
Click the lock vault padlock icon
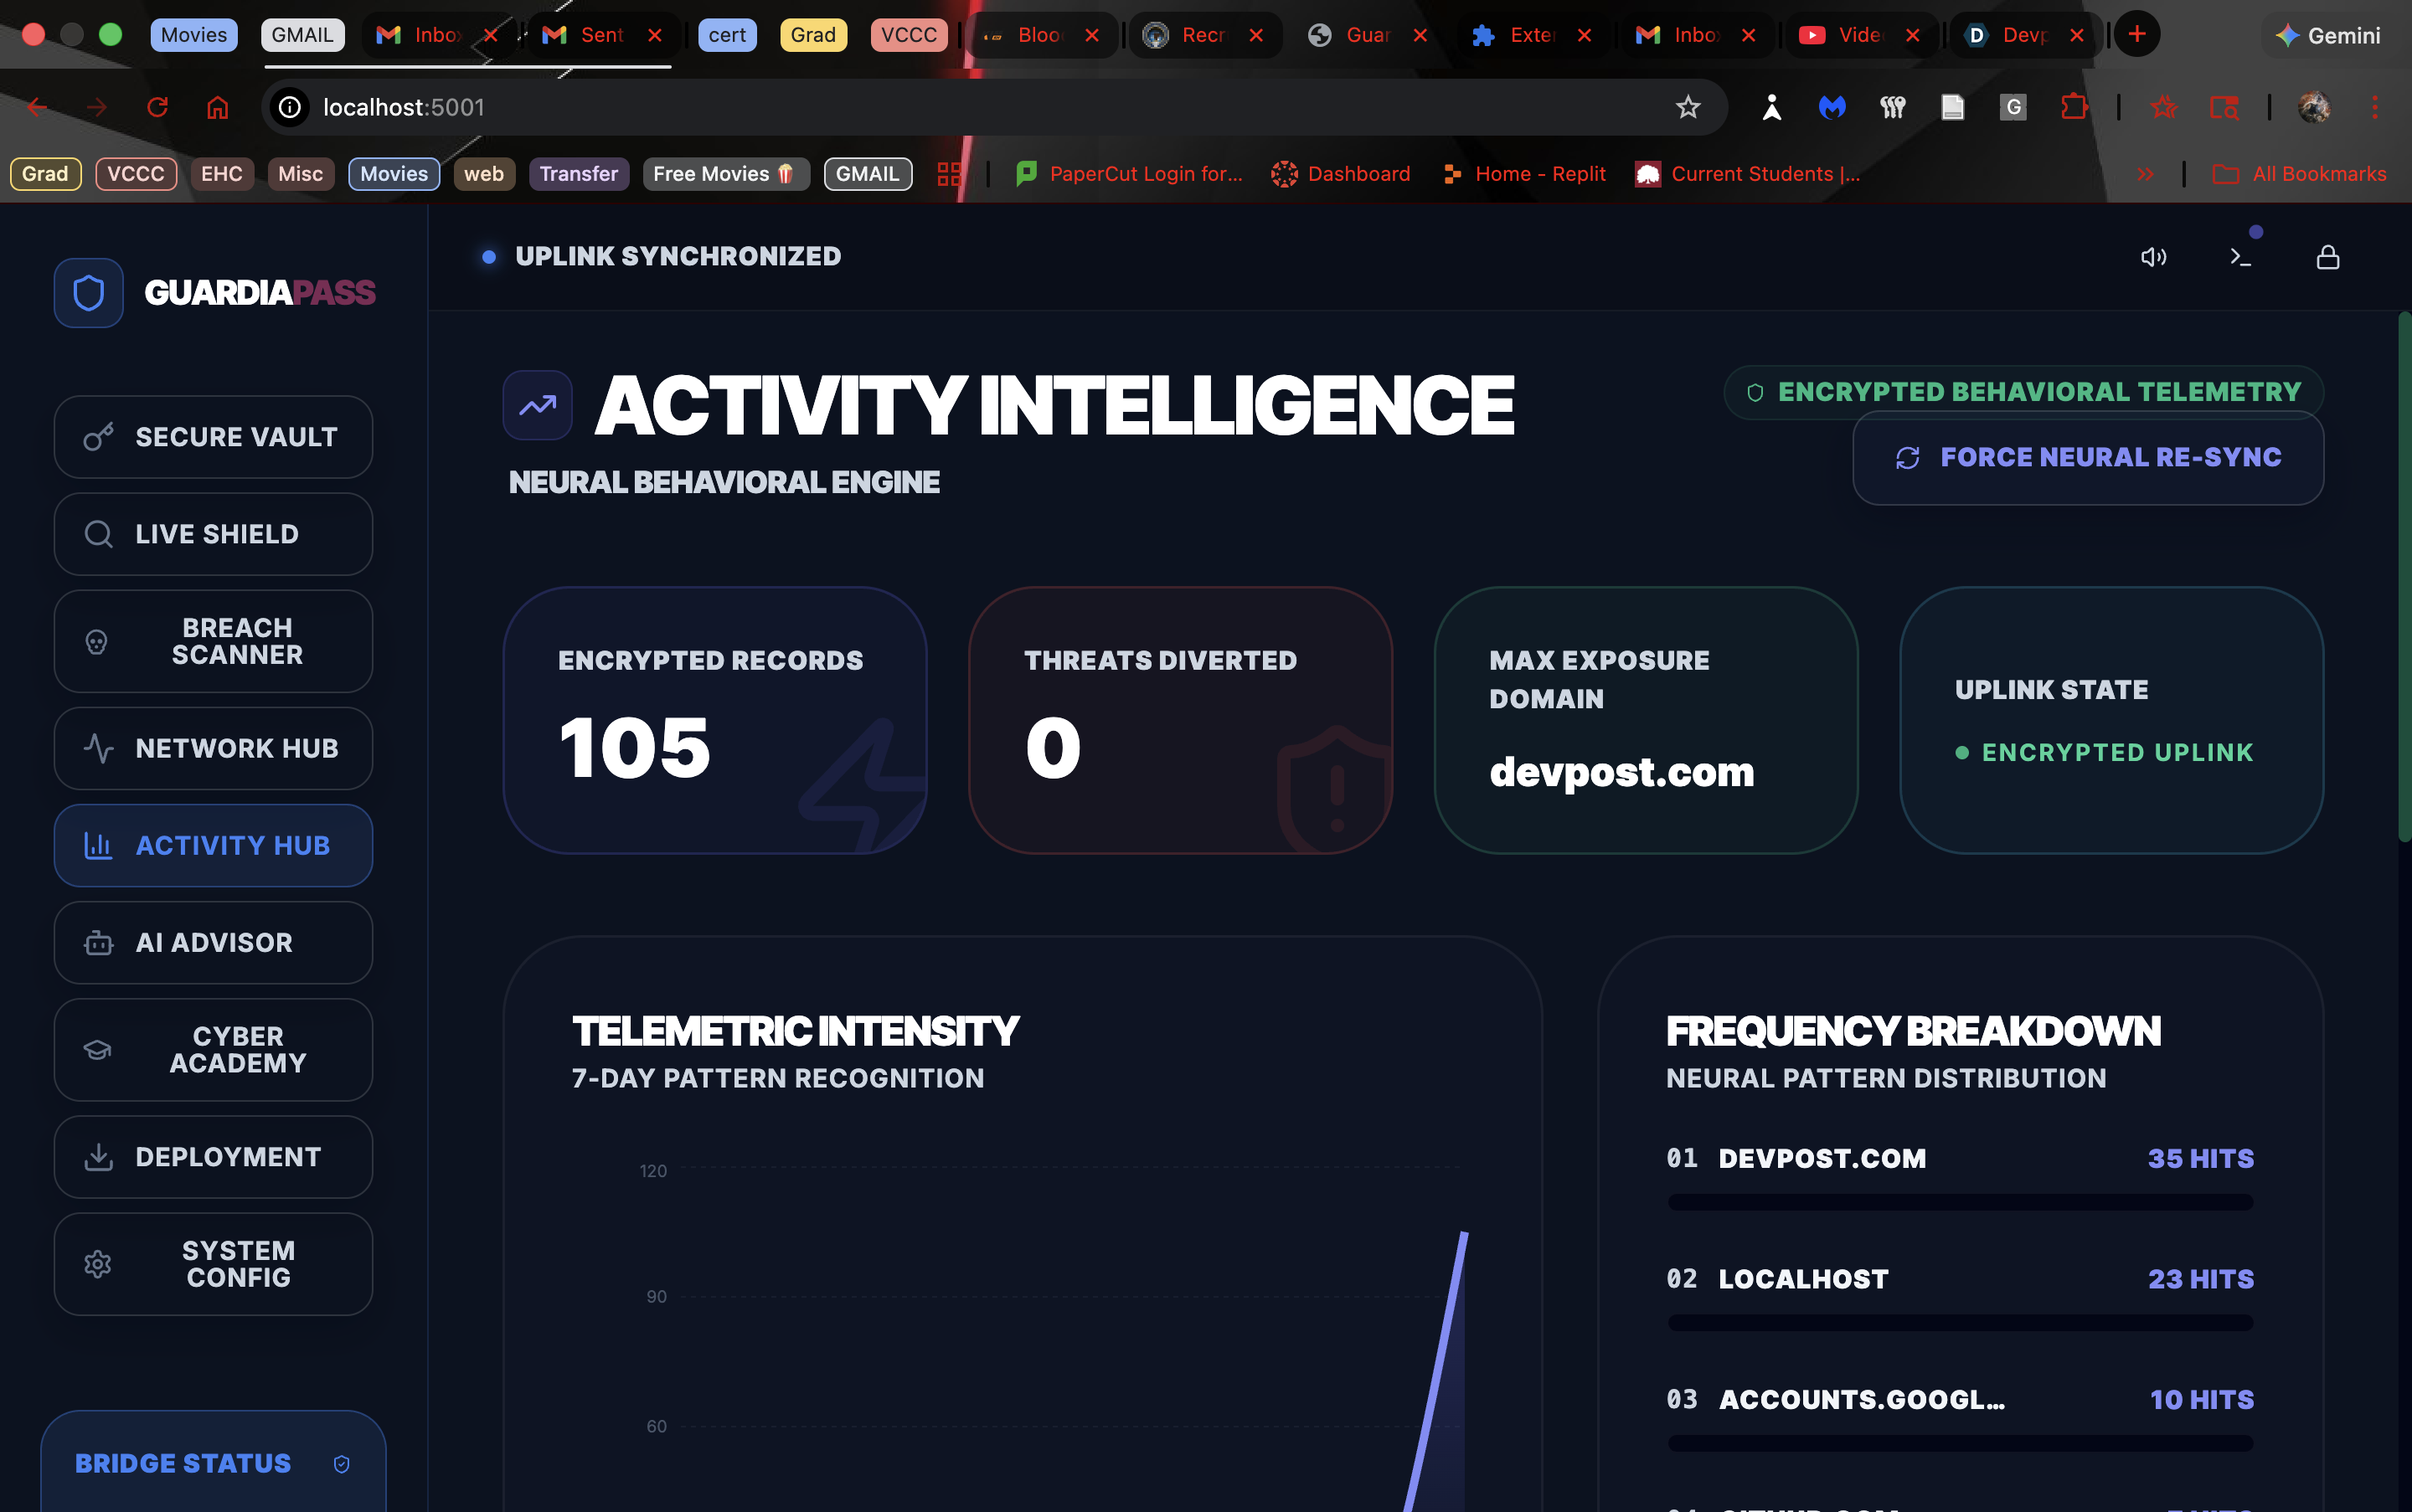(2327, 258)
